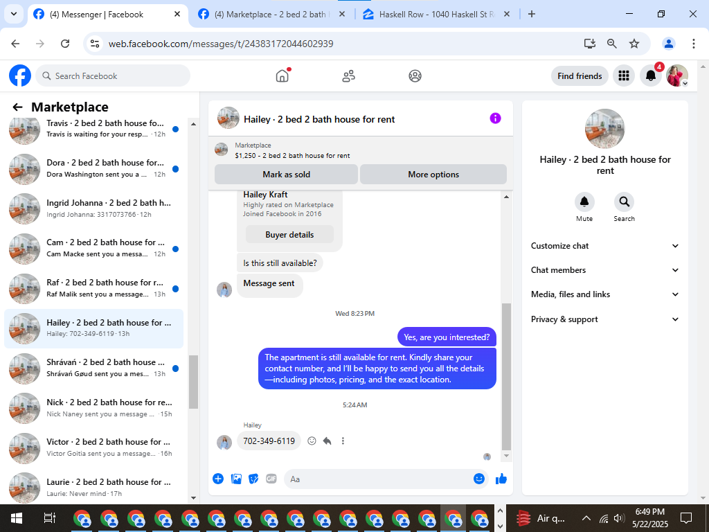709x532 pixels.
Task: Mute this chat with the bell icon
Action: (584, 202)
